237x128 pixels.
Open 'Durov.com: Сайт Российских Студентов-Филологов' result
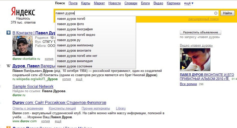coord(59,103)
